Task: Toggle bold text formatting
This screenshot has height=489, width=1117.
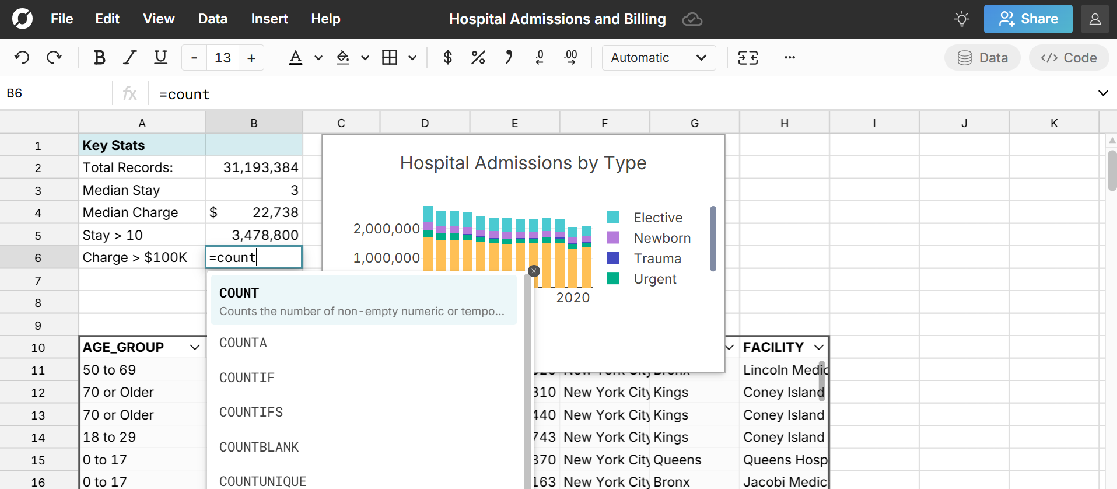Action: pyautogui.click(x=99, y=57)
